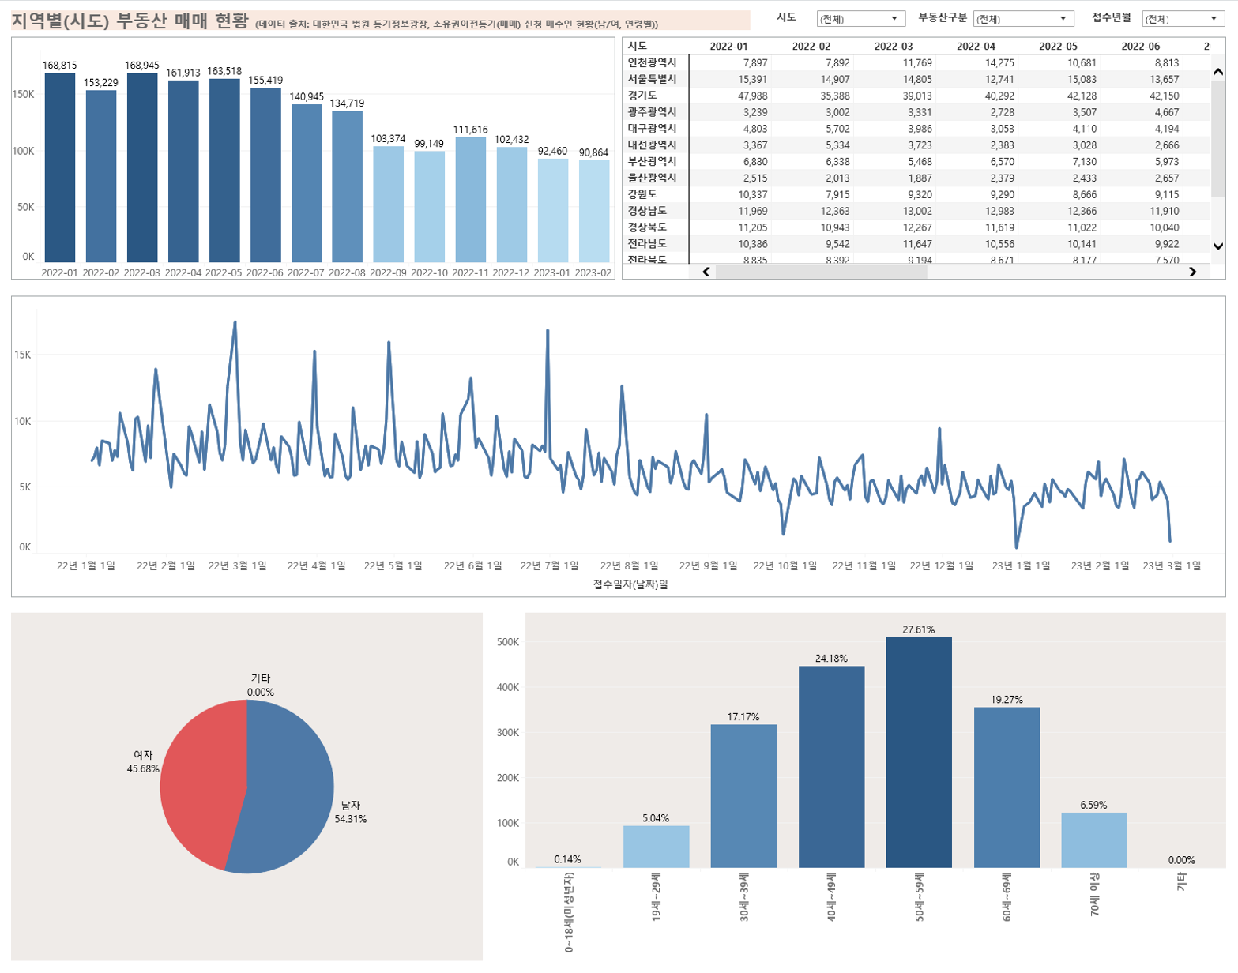The width and height of the screenshot is (1238, 973).
Task: Click the 7,130 cell in the 부산광역시 row
Action: click(x=1084, y=161)
